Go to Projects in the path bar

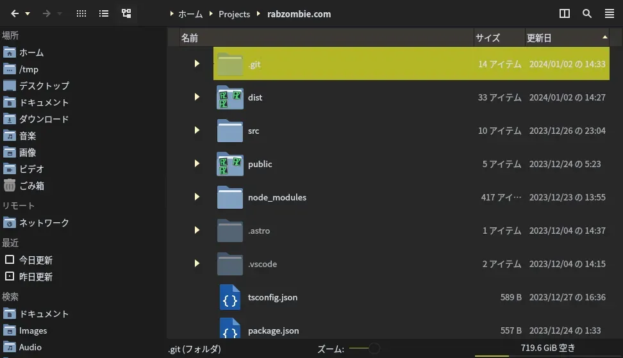tap(234, 14)
